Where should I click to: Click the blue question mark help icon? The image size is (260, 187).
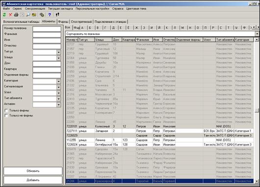pos(50,15)
